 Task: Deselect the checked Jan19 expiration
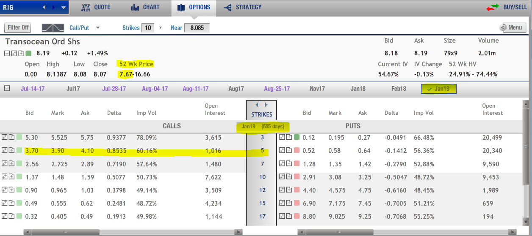(438, 89)
